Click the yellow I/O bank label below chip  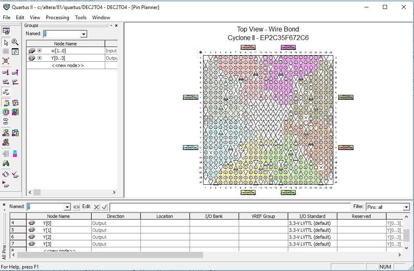(248, 193)
